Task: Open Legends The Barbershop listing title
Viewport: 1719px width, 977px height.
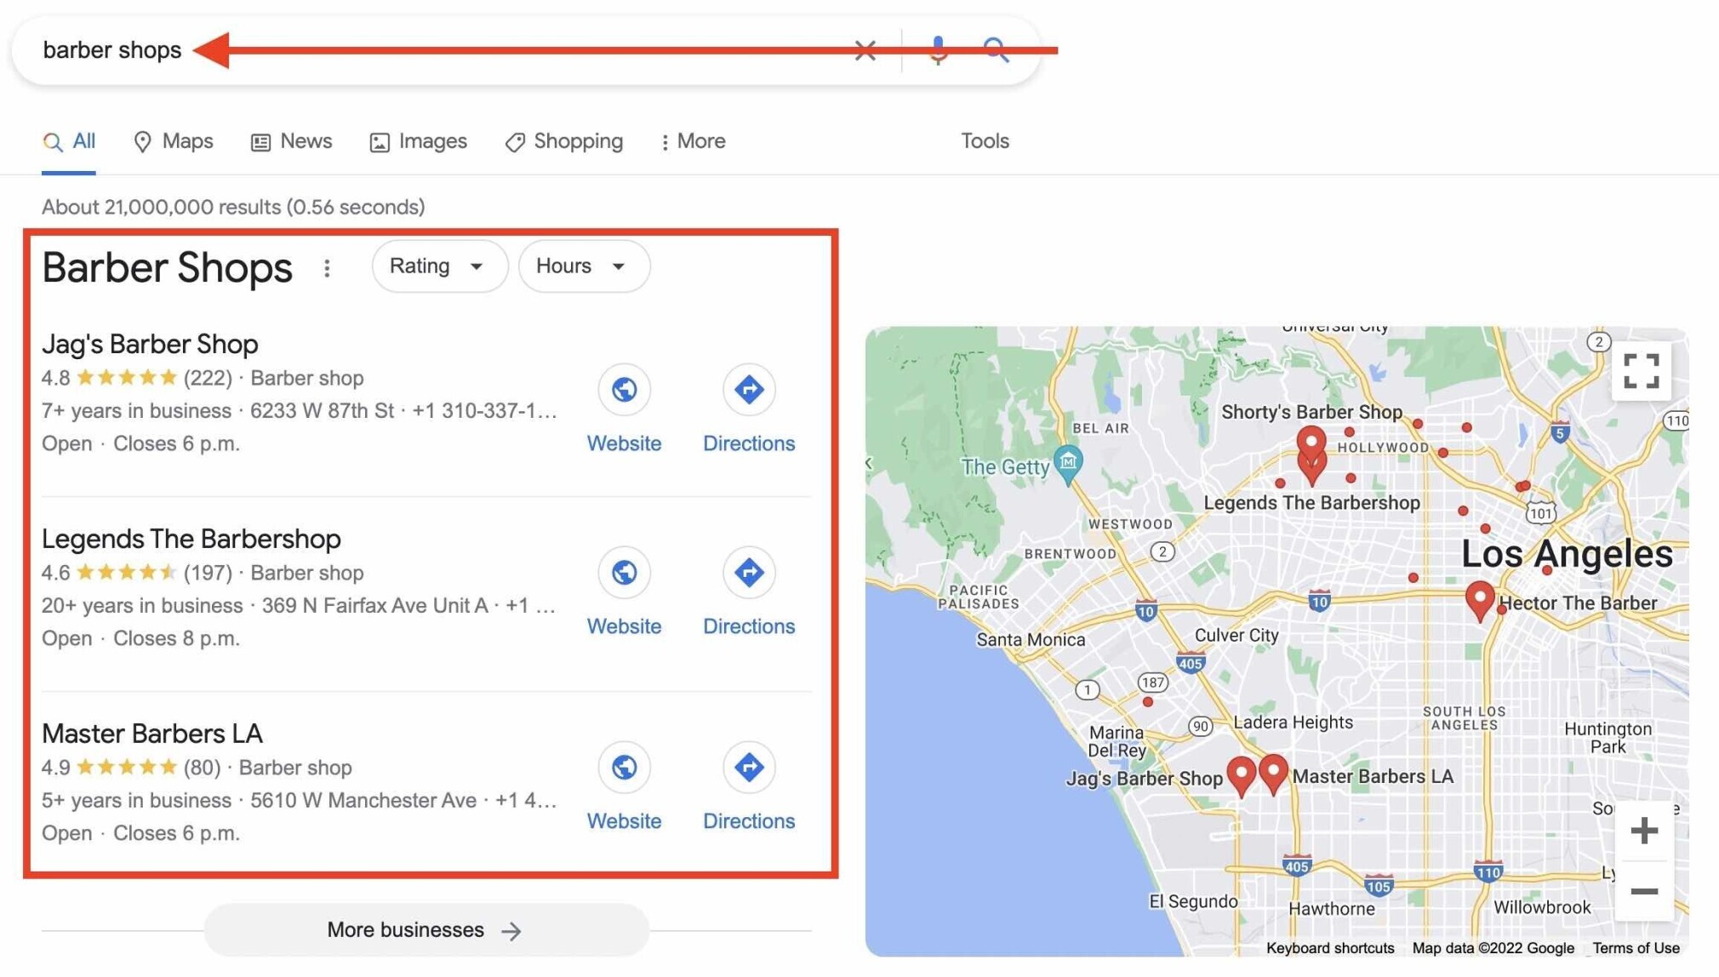Action: click(x=191, y=539)
